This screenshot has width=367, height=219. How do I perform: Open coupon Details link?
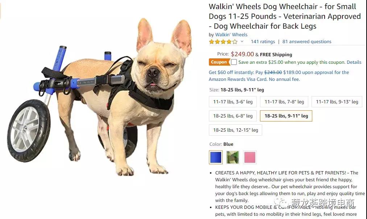[x=354, y=62]
